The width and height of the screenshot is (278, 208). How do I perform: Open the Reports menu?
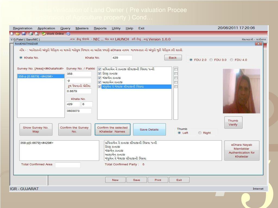tap(100, 28)
